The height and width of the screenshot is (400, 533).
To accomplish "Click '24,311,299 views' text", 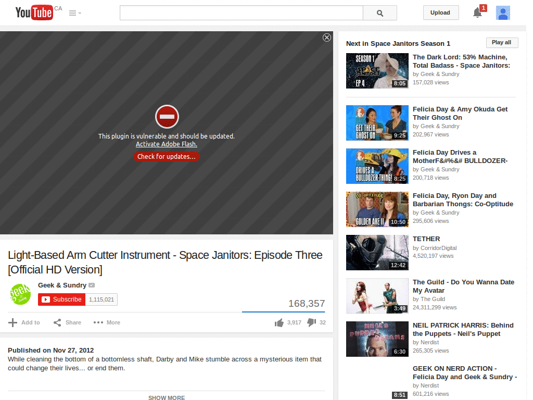I will pos(435,307).
